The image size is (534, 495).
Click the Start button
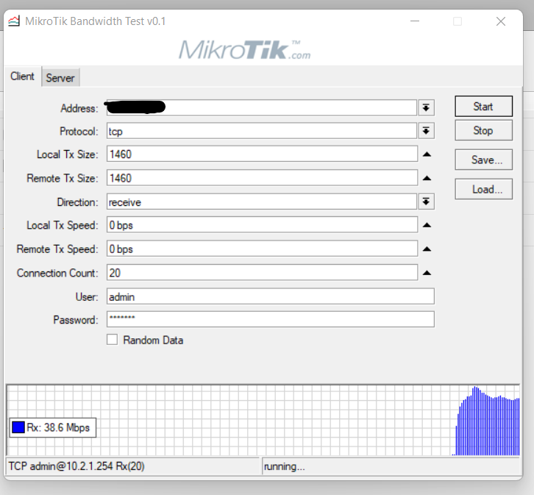483,107
